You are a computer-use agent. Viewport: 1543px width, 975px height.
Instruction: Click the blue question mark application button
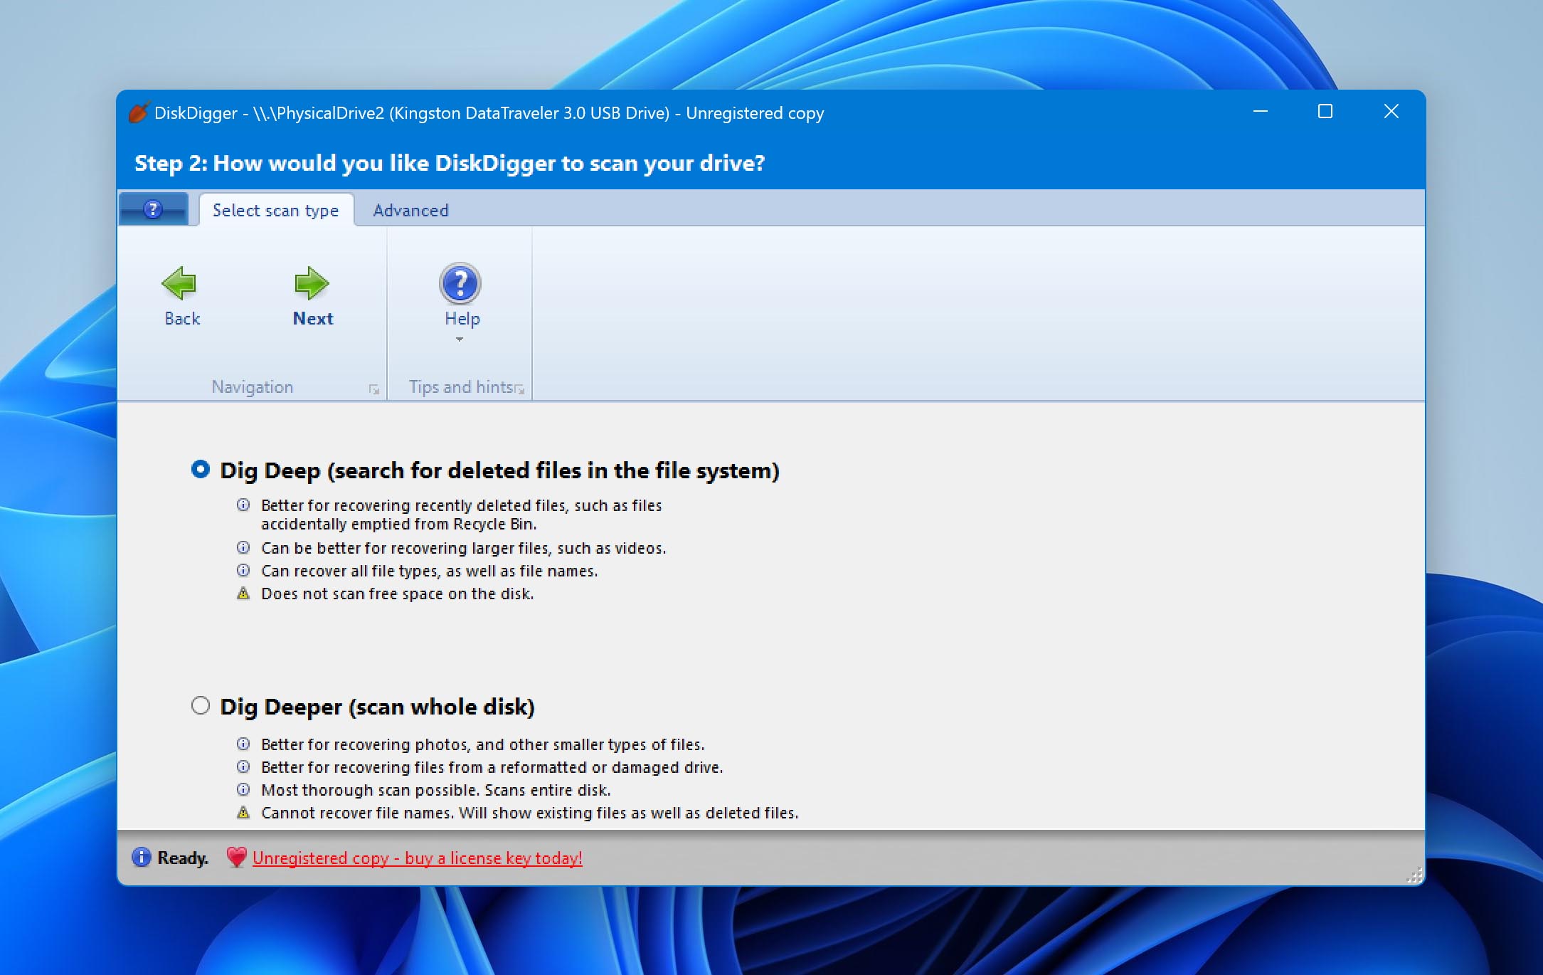point(153,209)
